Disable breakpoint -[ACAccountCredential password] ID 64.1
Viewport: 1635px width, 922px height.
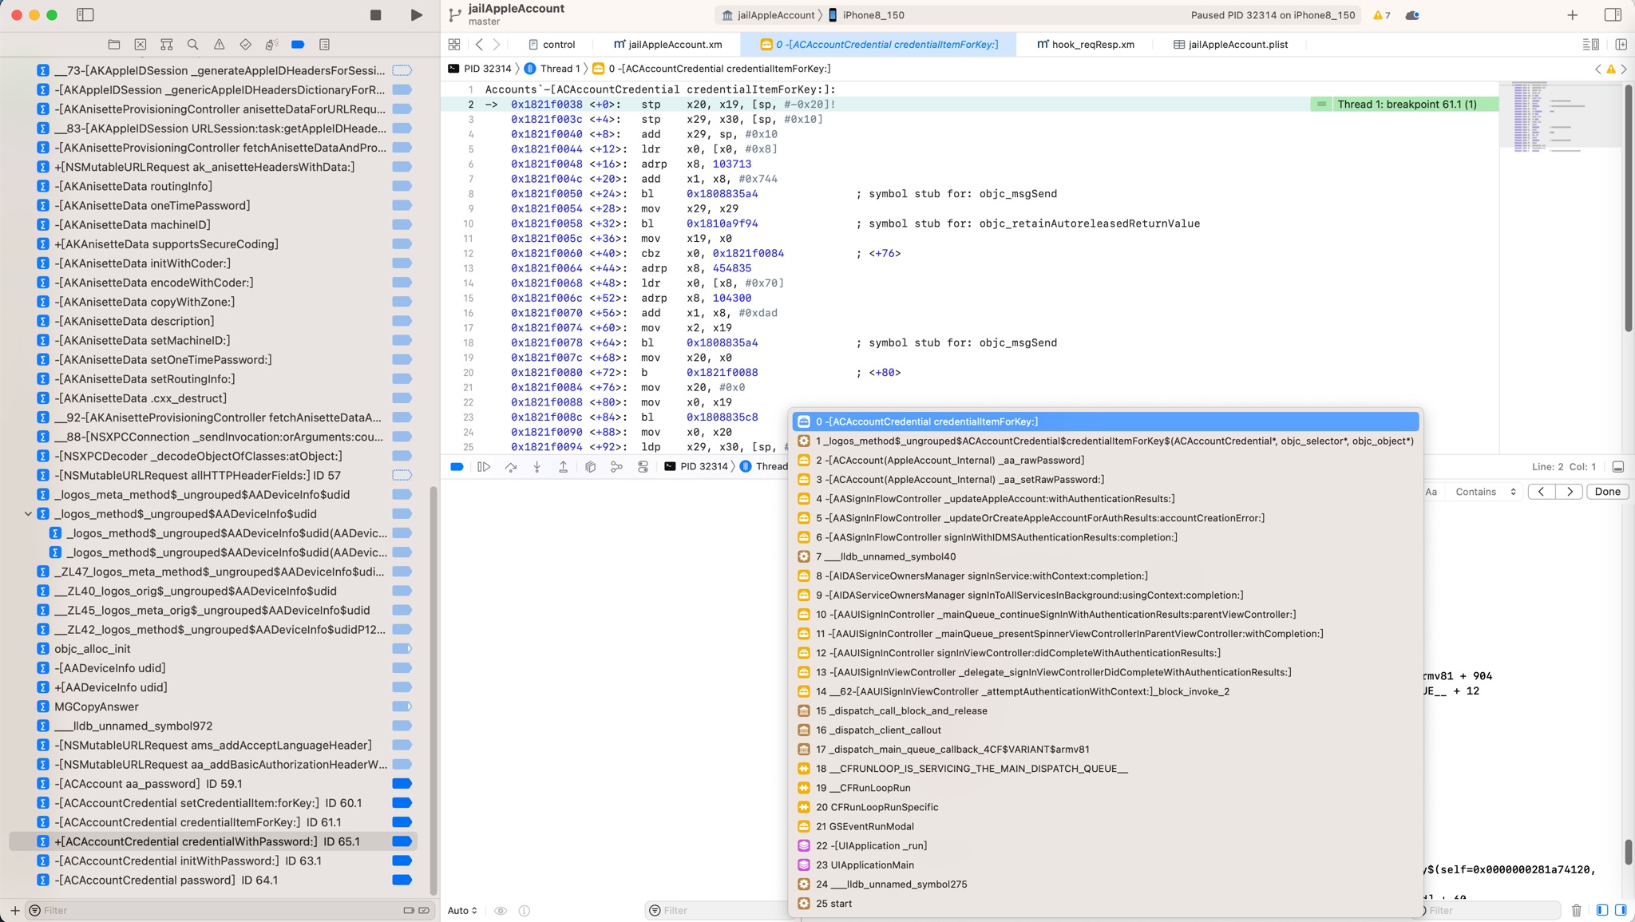pos(402,880)
